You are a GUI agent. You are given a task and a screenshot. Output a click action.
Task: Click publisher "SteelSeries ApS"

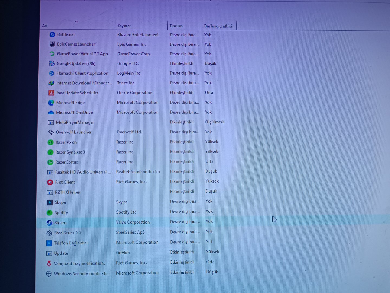(130, 233)
